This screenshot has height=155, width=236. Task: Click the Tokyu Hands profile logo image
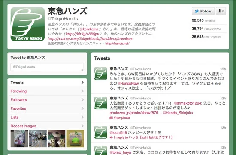(27, 24)
